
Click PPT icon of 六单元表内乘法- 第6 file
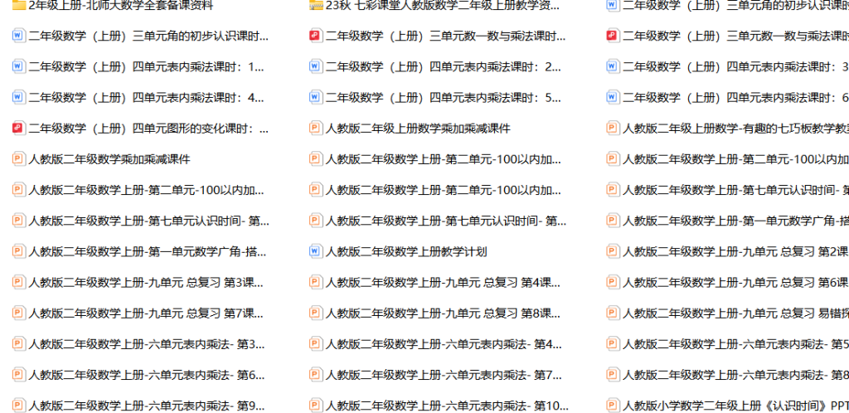pyautogui.click(x=18, y=375)
